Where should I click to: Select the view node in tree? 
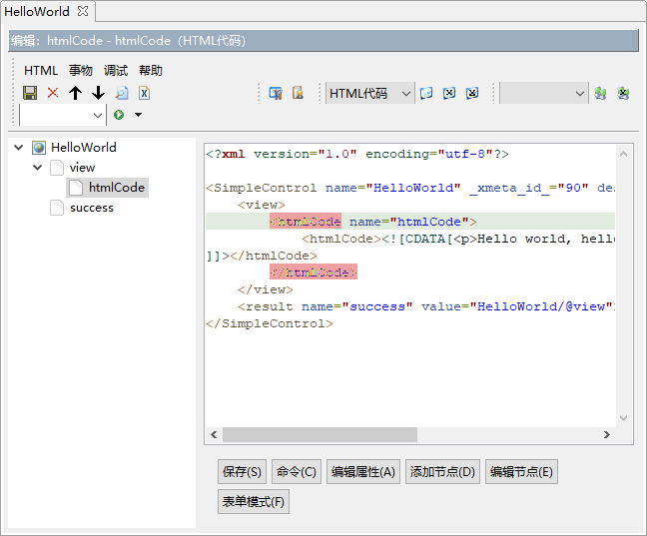82,168
